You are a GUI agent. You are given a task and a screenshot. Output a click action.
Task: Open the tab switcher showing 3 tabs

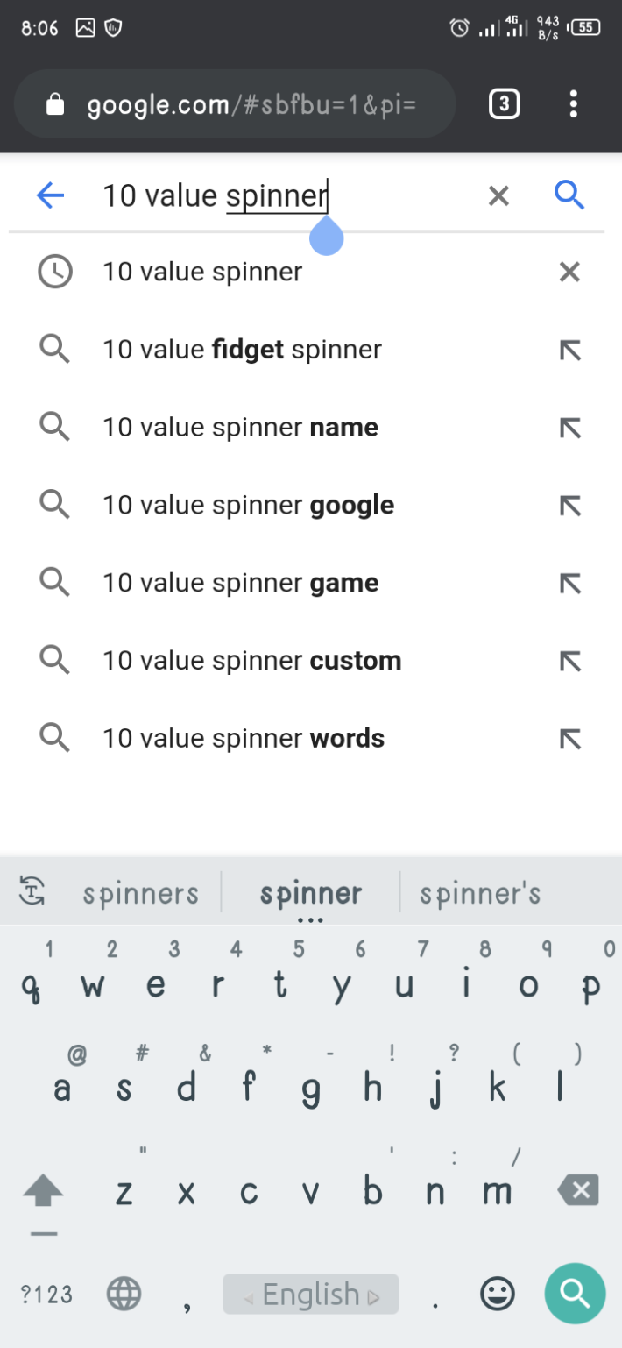pyautogui.click(x=504, y=104)
